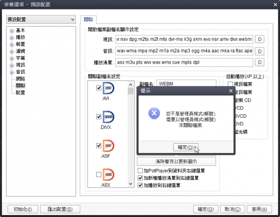The height and width of the screenshot is (217, 280).
Task: Click the D button beside 播放清單 extensions
Action: click(259, 62)
